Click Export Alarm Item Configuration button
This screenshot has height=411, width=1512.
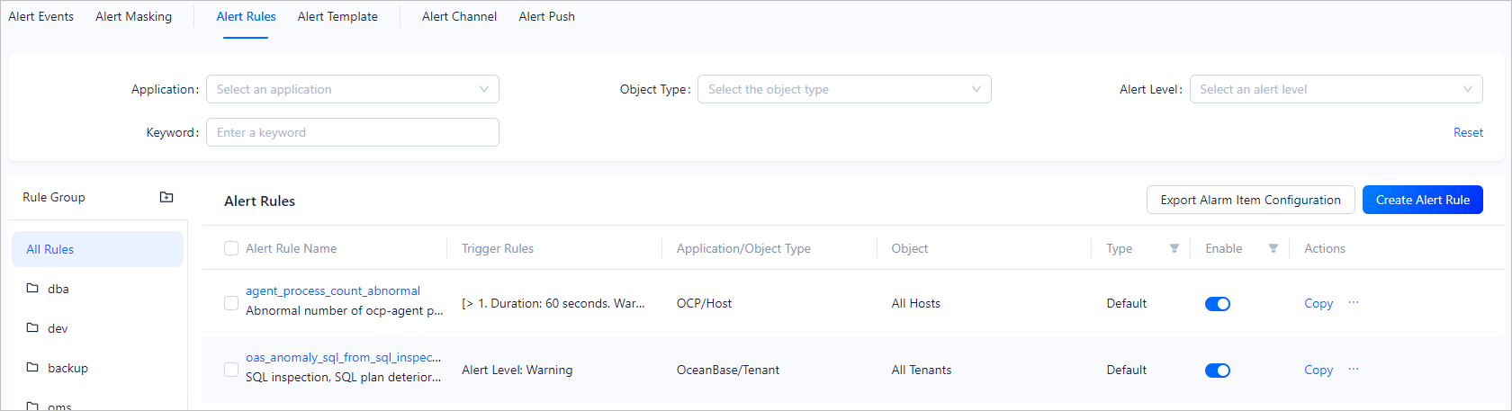[x=1249, y=200]
